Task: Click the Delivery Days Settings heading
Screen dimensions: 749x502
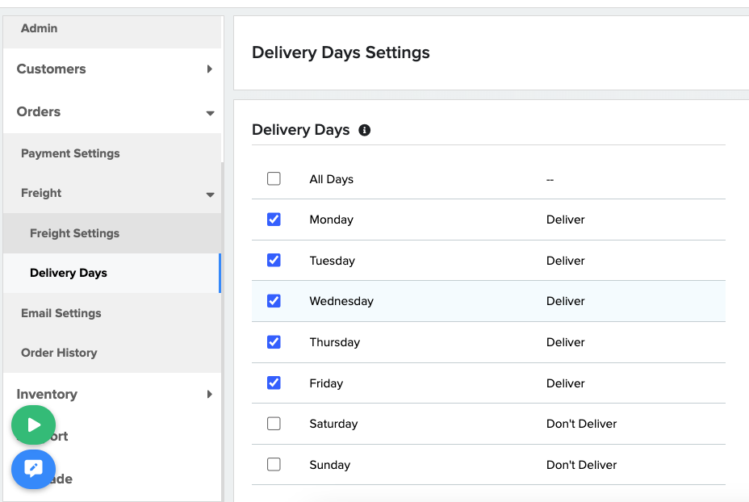Action: pos(341,52)
